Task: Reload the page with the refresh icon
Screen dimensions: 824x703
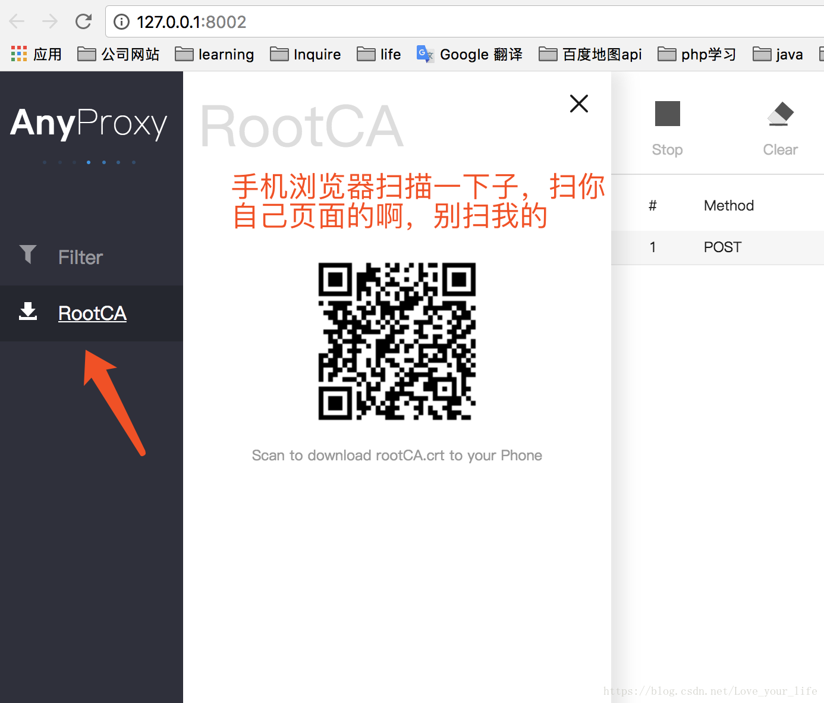Action: [83, 22]
